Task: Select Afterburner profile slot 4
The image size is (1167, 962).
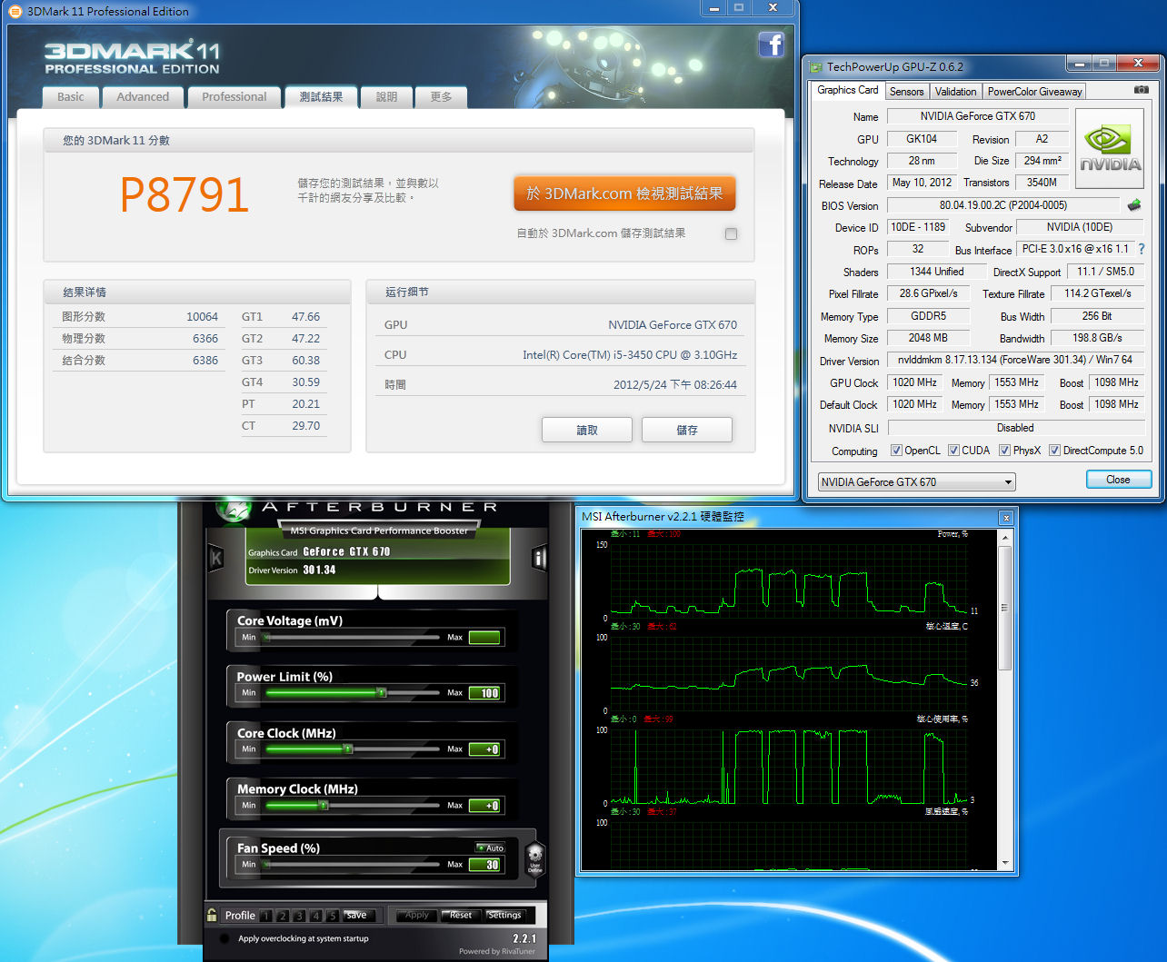Action: (315, 916)
